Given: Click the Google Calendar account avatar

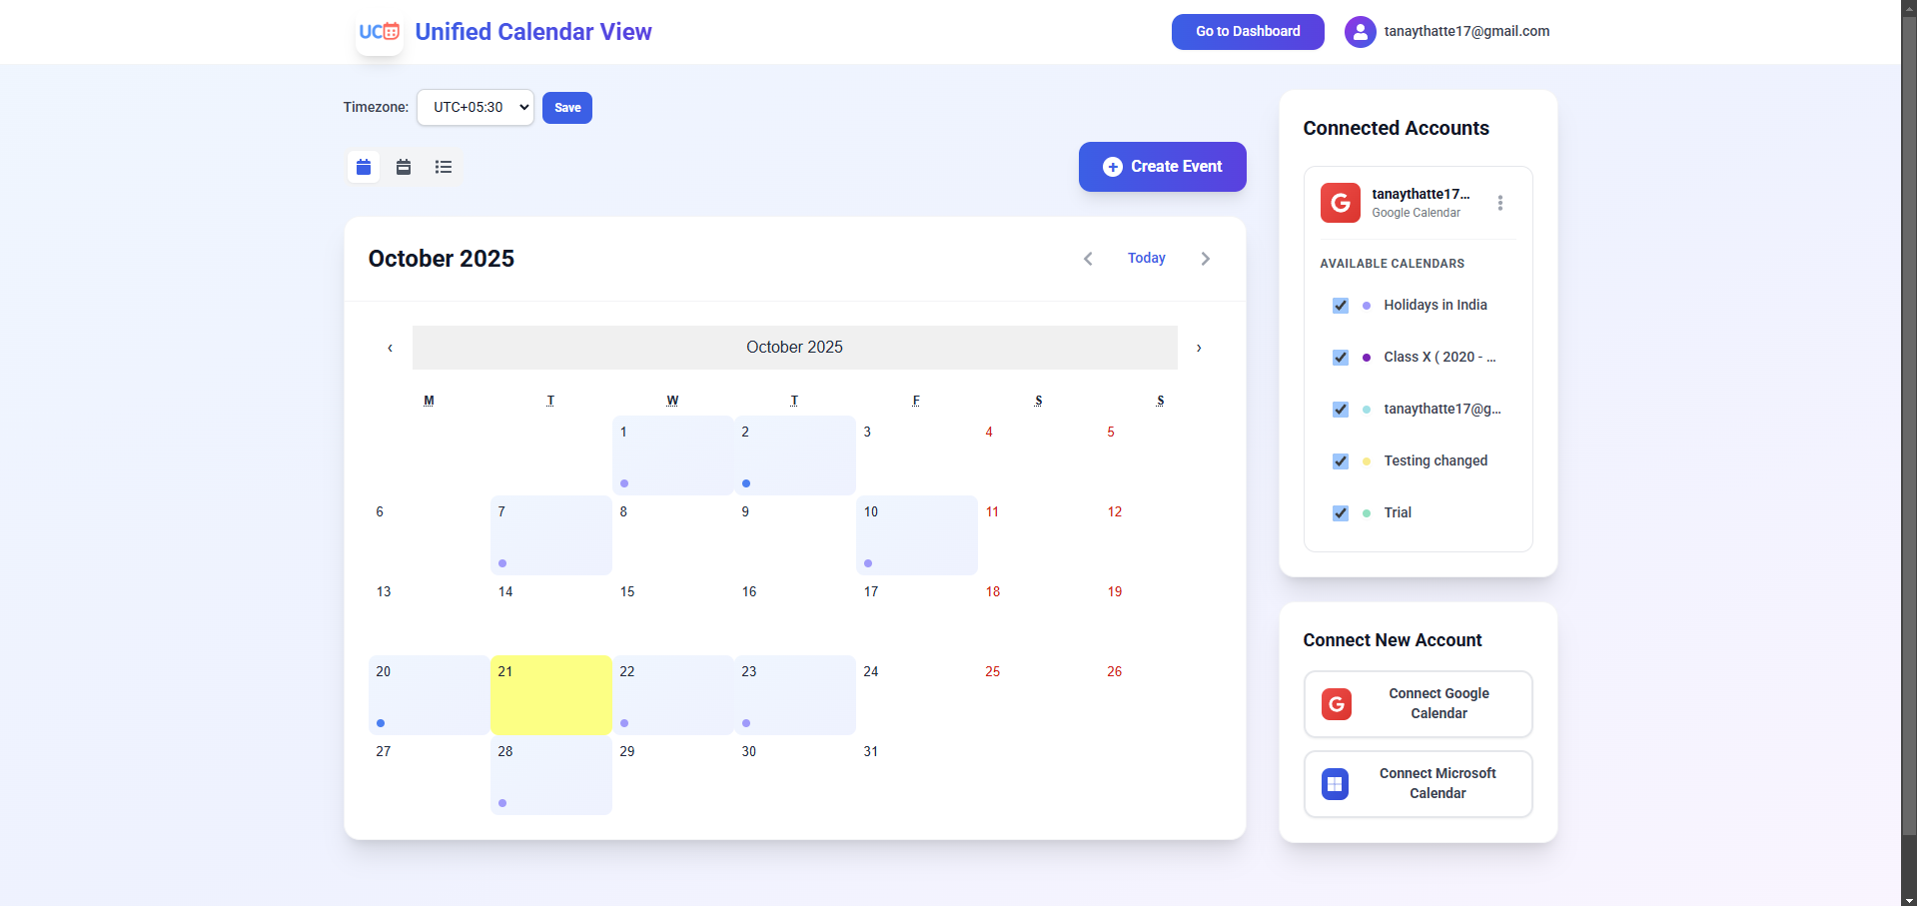Looking at the screenshot, I should click(1340, 203).
